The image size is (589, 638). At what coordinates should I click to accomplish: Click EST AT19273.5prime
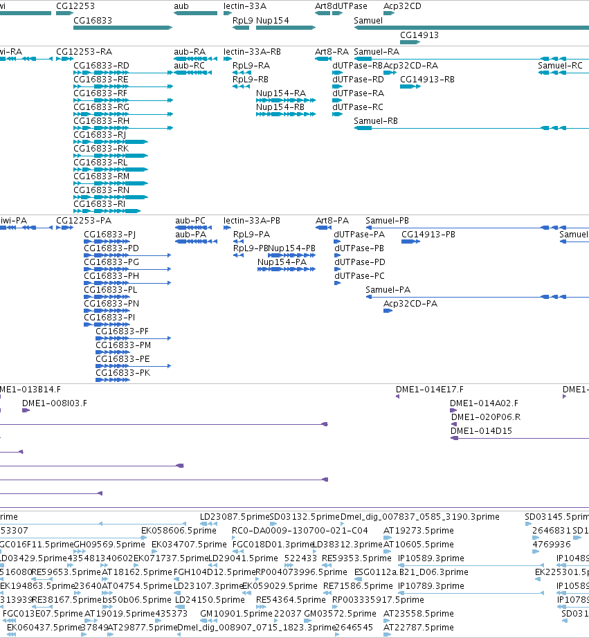pos(419,531)
